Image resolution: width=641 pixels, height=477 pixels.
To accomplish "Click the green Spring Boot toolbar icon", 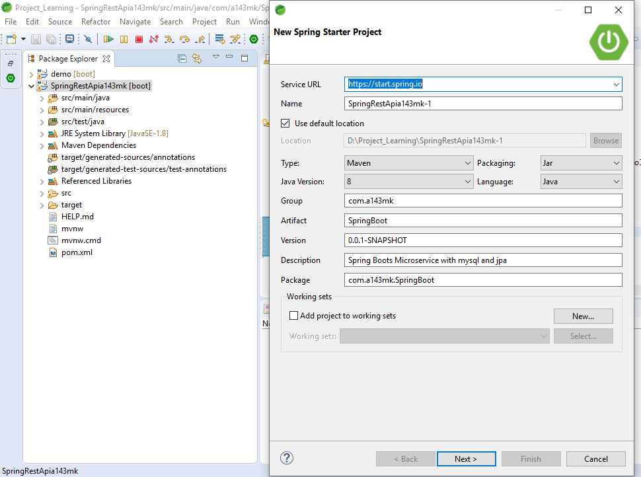I will pyautogui.click(x=254, y=38).
